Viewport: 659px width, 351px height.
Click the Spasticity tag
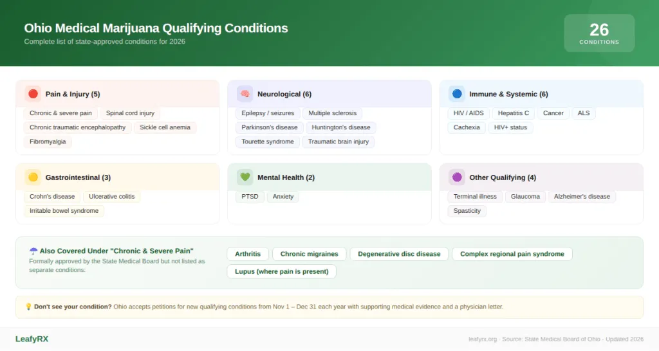pyautogui.click(x=467, y=211)
